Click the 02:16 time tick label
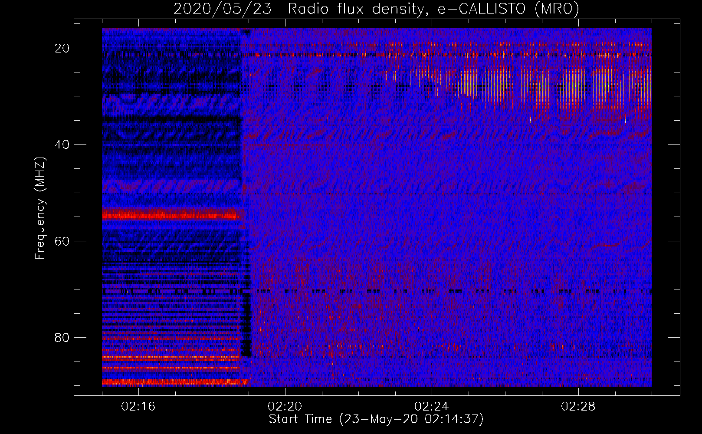 click(x=138, y=407)
